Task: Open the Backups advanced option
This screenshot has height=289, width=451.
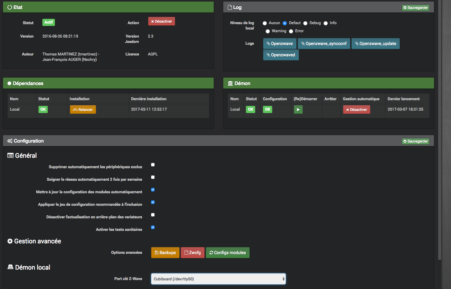Action: pyautogui.click(x=165, y=253)
